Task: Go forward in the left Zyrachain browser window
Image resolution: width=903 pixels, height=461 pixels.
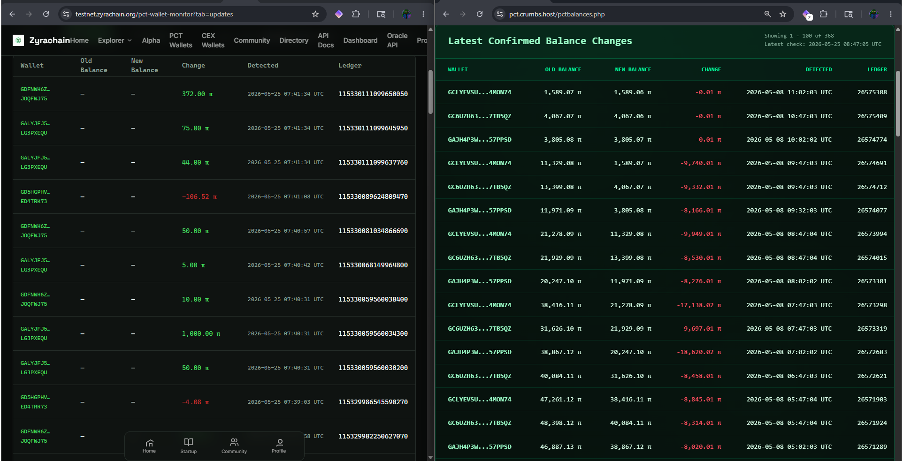Action: click(29, 14)
